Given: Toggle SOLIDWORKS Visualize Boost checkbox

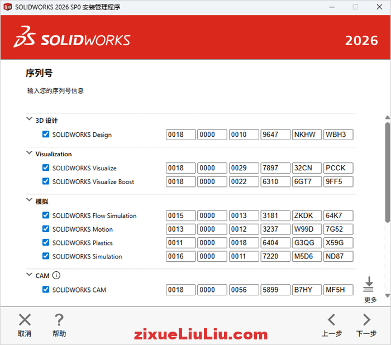Looking at the screenshot, I should 46,181.
